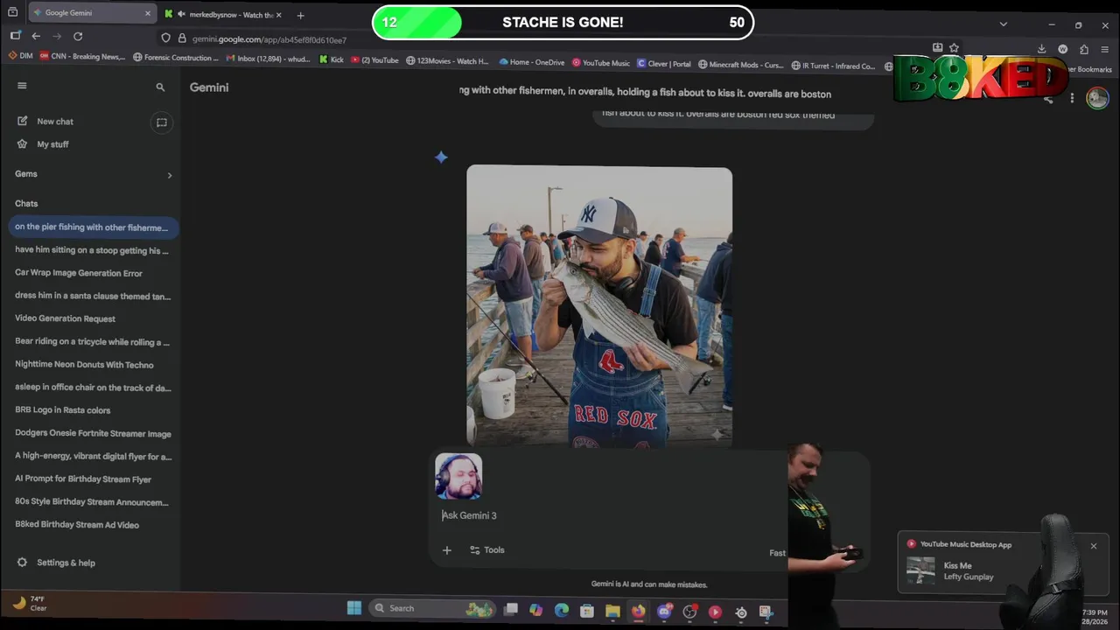The image size is (1120, 630).
Task: Open the Fast model selector
Action: pos(777,553)
